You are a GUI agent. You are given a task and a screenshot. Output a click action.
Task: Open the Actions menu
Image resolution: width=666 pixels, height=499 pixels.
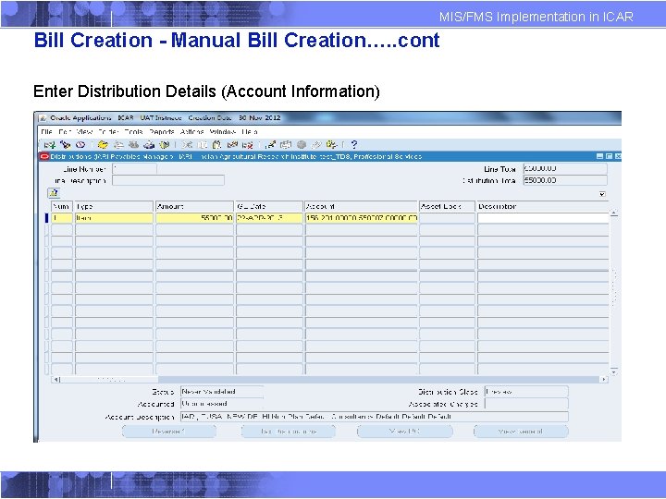click(x=191, y=131)
